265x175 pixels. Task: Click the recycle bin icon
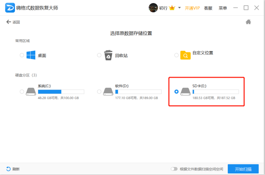(108, 55)
